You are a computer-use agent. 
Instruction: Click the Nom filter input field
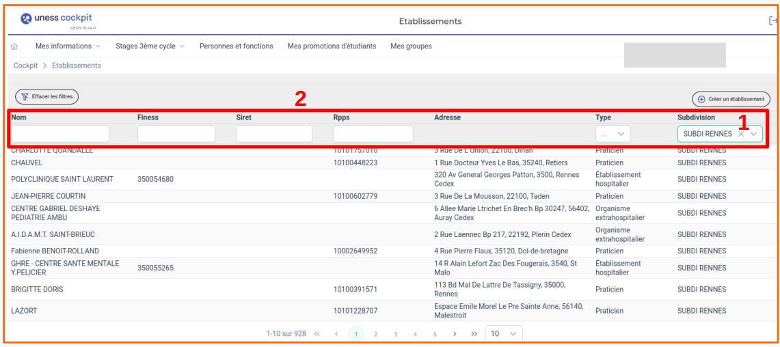pyautogui.click(x=60, y=134)
